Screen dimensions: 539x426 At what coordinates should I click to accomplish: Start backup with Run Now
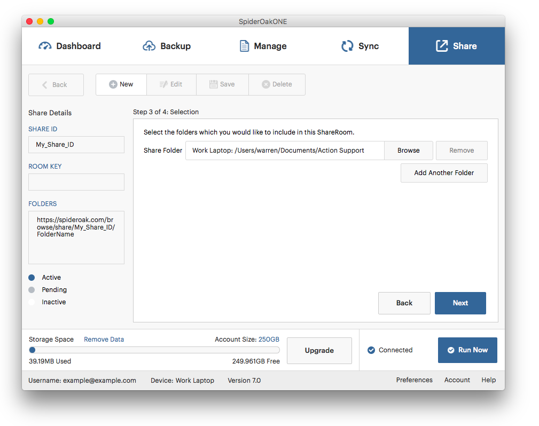(467, 350)
